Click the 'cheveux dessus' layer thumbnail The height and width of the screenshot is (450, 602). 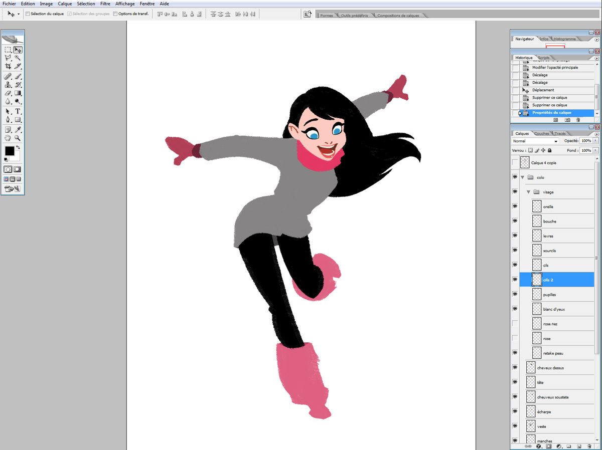pos(531,368)
